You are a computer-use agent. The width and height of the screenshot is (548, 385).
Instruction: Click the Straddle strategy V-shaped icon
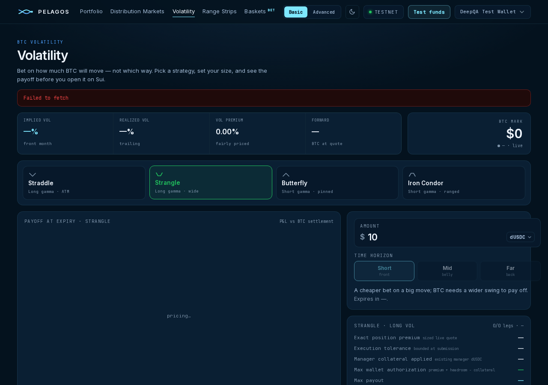coord(33,175)
